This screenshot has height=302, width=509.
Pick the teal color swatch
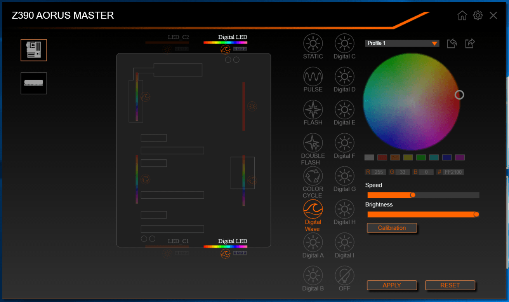coord(434,157)
